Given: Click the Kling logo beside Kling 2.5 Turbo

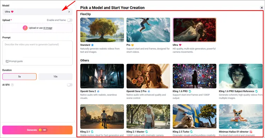Looking at the screenshot, I should coord(191,132).
